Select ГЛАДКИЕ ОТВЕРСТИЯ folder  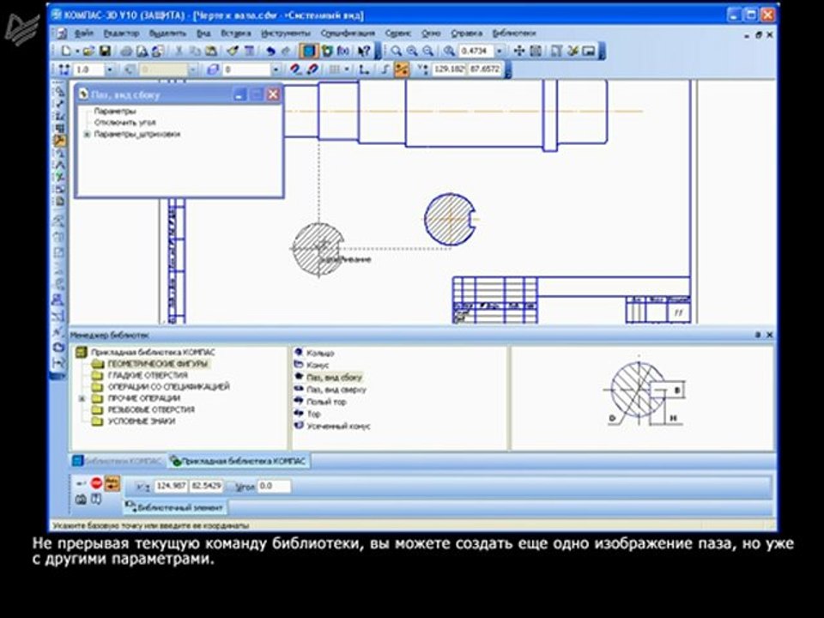tap(148, 375)
